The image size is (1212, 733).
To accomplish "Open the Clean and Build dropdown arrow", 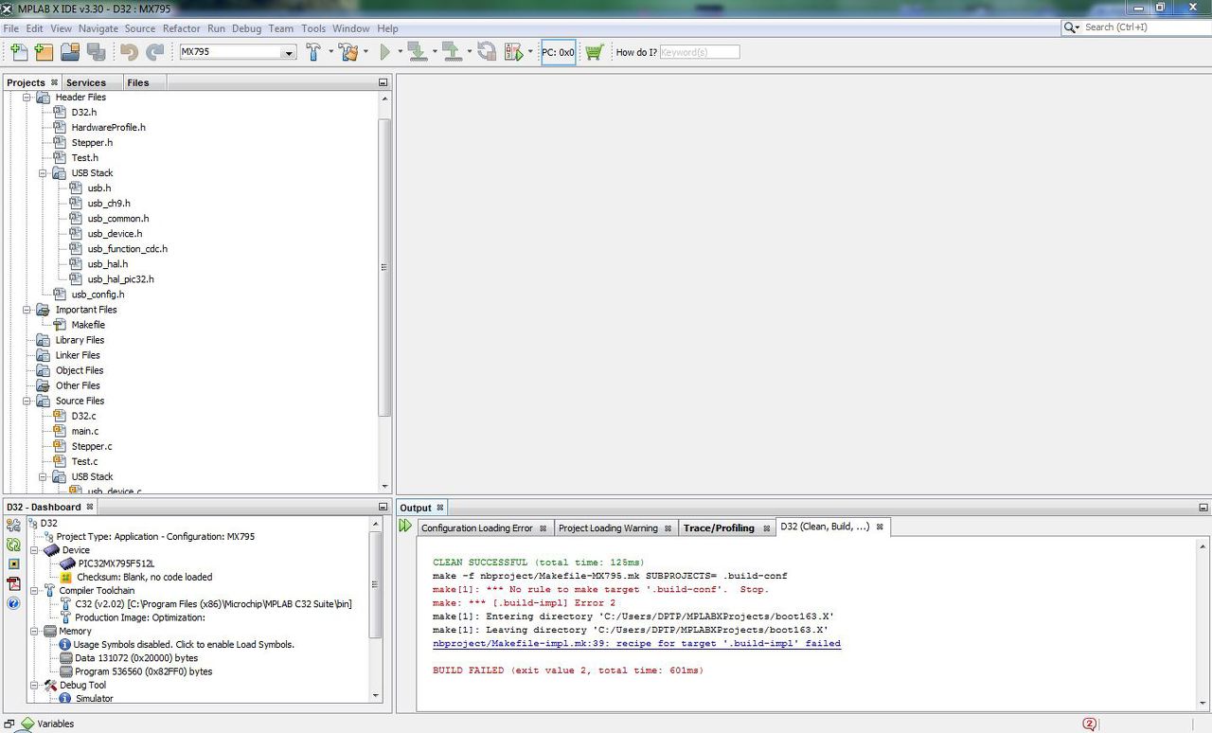I will [365, 52].
